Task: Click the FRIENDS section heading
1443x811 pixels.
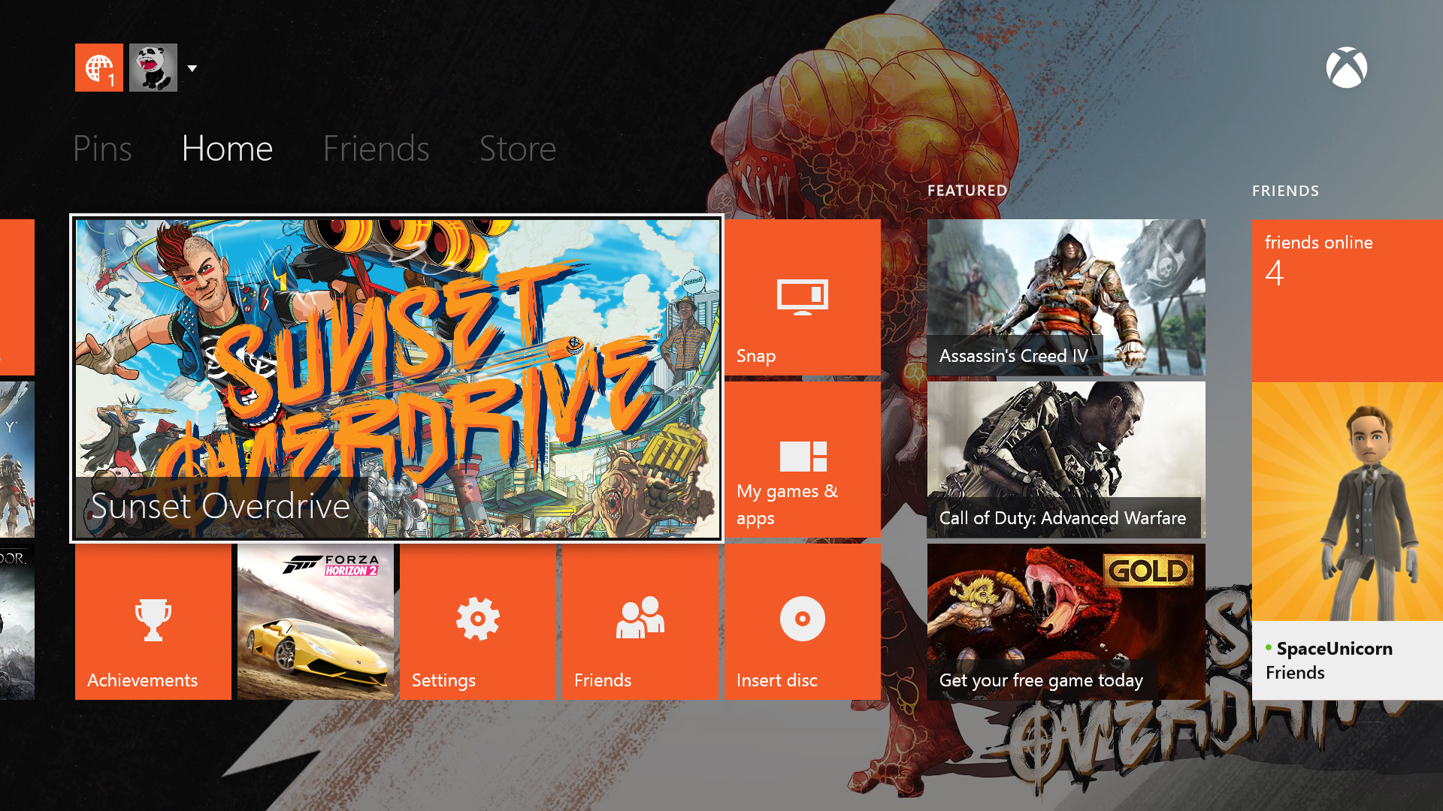Action: [x=1285, y=191]
